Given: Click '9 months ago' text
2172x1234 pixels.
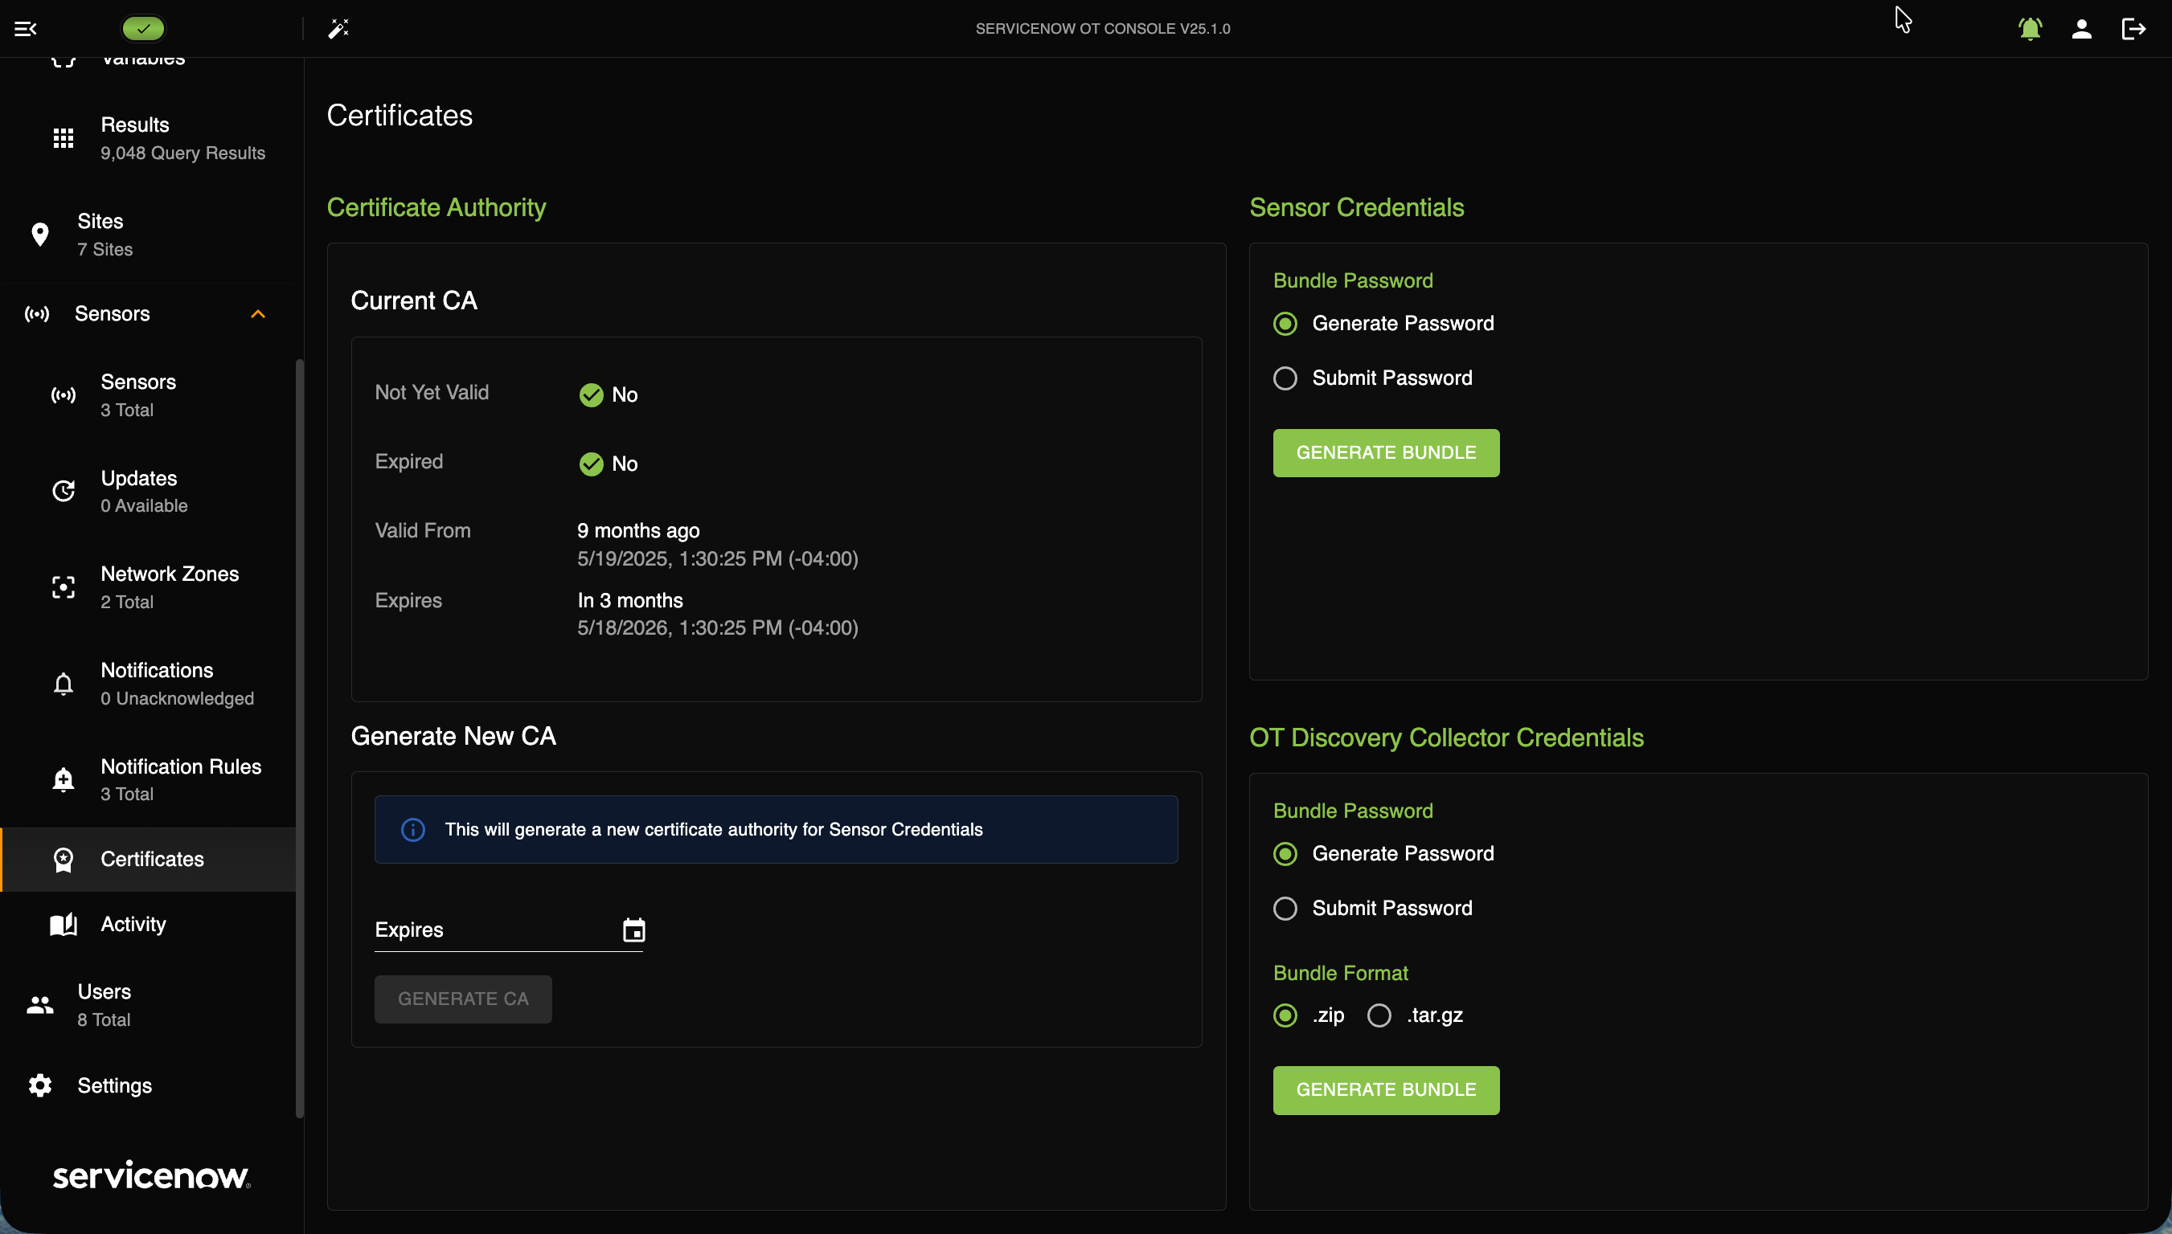Looking at the screenshot, I should (x=638, y=531).
